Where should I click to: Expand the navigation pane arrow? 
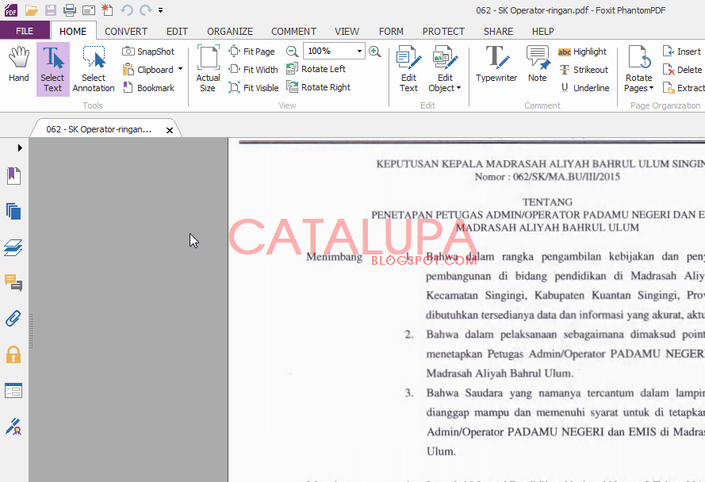point(19,147)
